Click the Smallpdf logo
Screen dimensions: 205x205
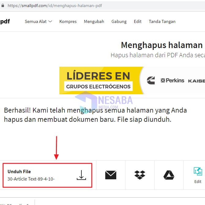pyautogui.click(x=5, y=21)
